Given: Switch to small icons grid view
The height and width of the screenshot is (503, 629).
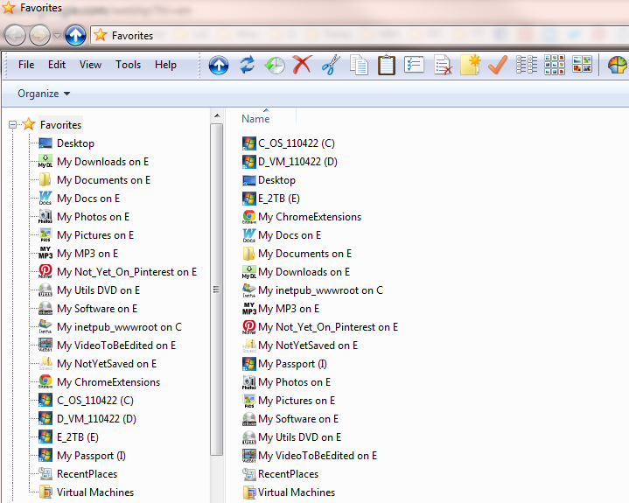Looking at the screenshot, I should pos(555,65).
